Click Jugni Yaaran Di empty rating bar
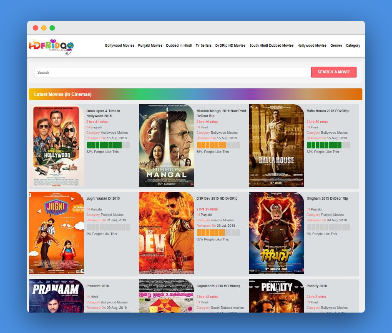Image resolution: width=392 pixels, height=333 pixels. coord(108,227)
